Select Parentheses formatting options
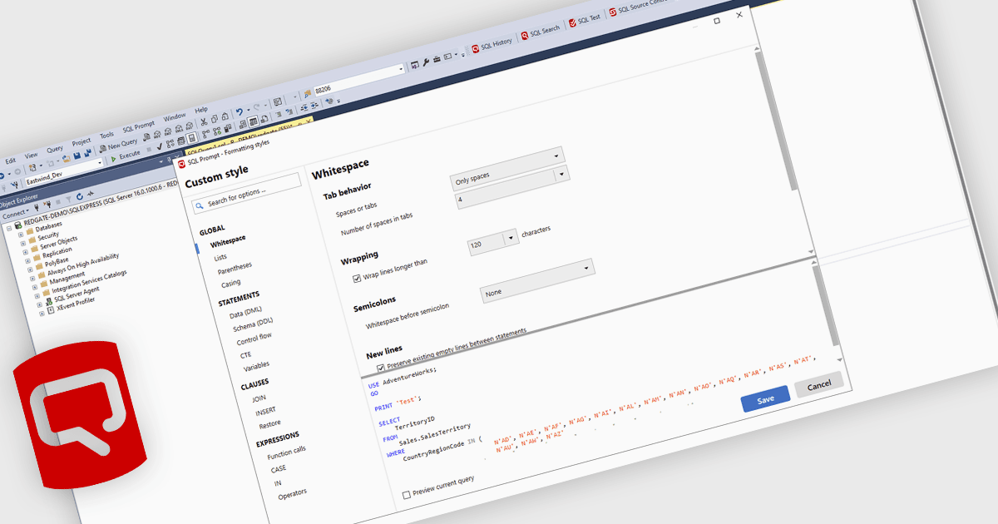This screenshot has width=998, height=524. coord(235,269)
